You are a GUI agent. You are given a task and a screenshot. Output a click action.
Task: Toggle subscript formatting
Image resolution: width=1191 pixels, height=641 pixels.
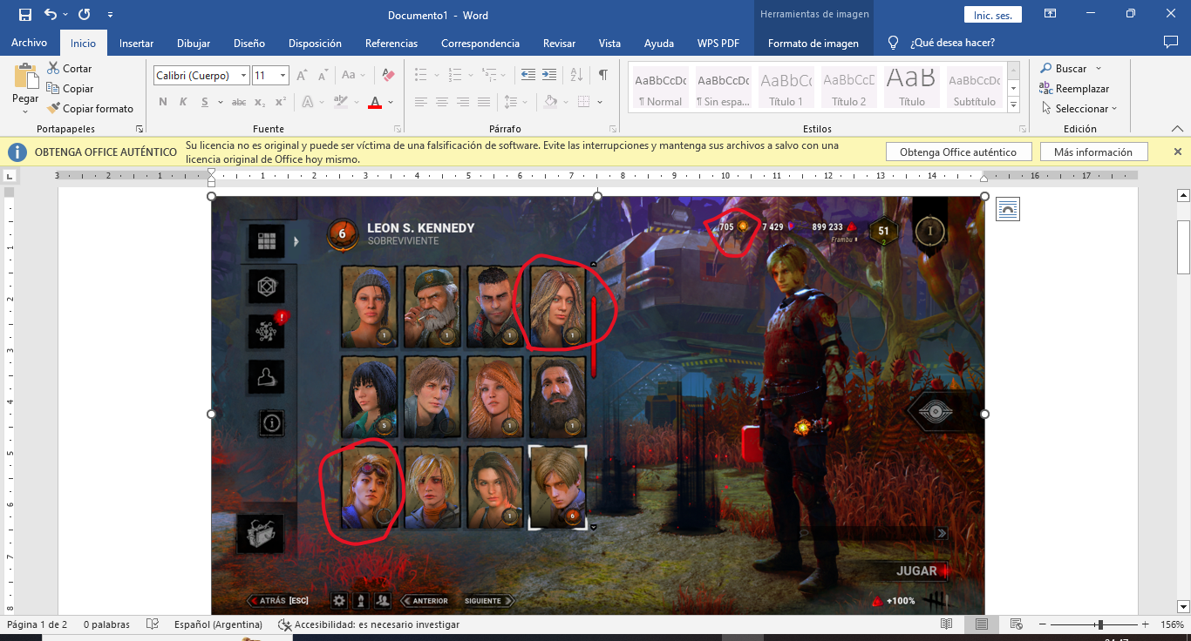pyautogui.click(x=260, y=102)
